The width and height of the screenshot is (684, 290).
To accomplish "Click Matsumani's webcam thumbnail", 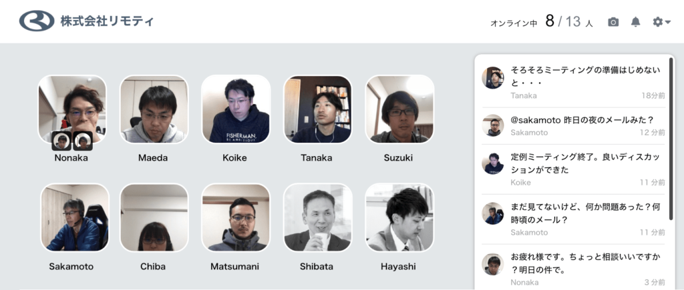I will point(236,217).
